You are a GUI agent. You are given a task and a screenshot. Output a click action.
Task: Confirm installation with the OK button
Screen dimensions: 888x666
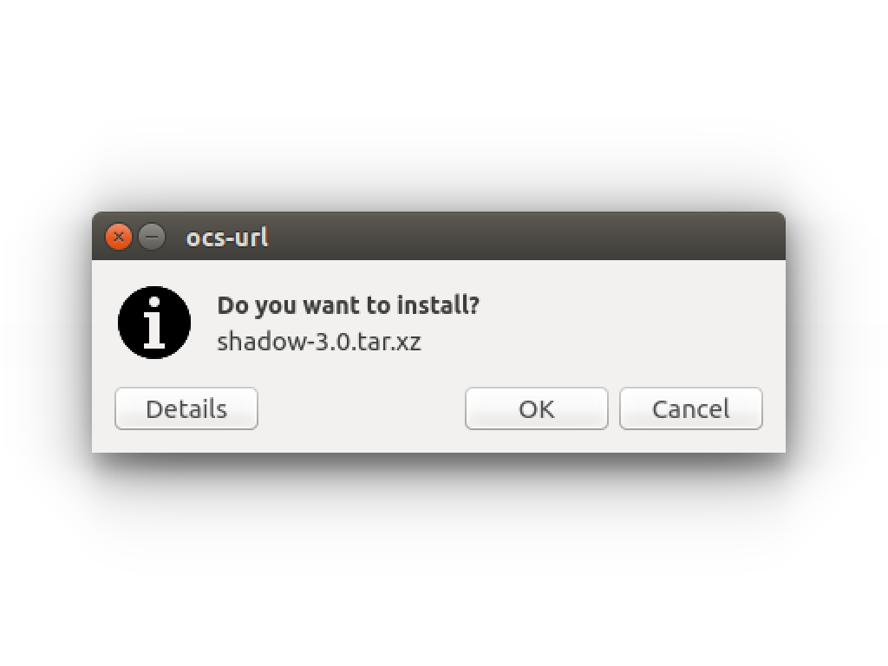click(x=536, y=408)
